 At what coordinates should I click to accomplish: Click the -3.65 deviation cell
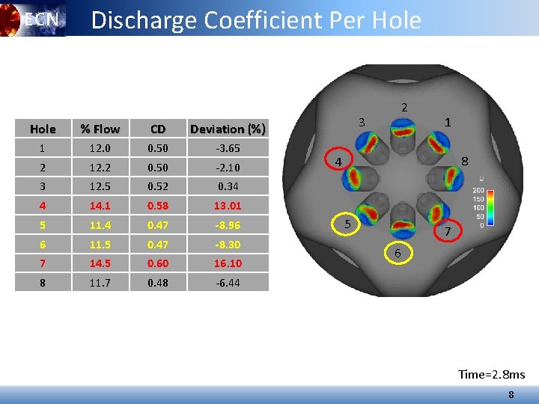[228, 148]
